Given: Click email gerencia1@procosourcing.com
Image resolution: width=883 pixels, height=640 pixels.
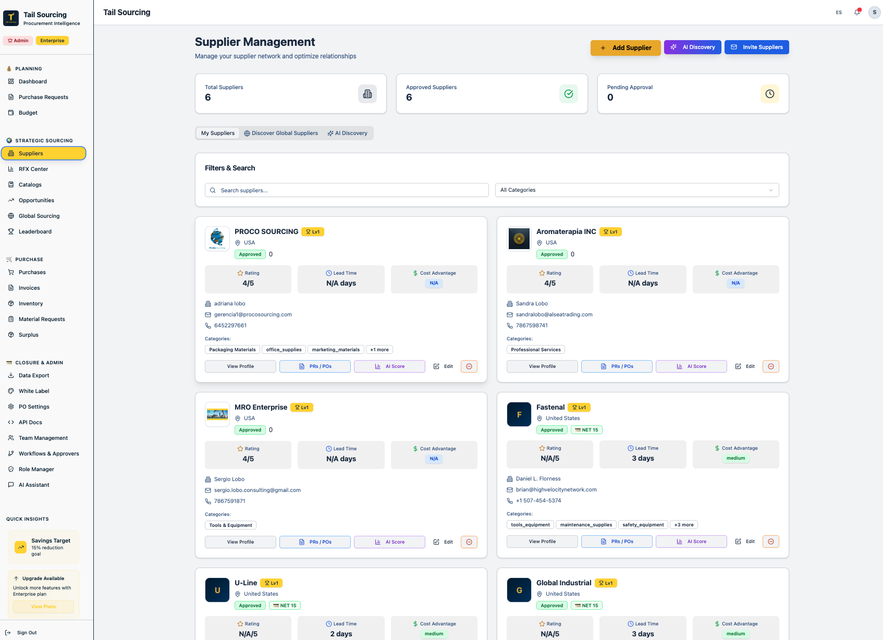Looking at the screenshot, I should tap(253, 315).
